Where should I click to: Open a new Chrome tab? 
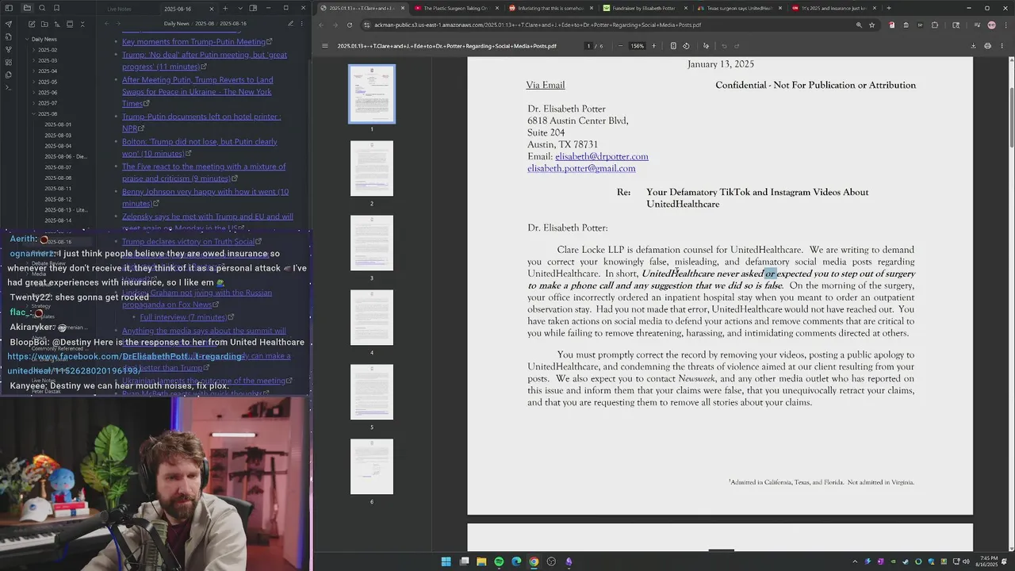click(888, 8)
